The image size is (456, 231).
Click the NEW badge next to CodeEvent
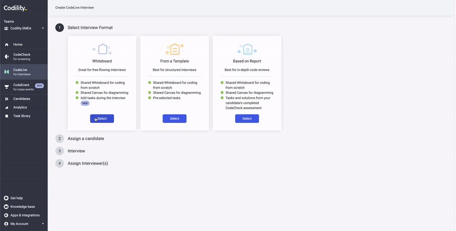[x=39, y=85]
